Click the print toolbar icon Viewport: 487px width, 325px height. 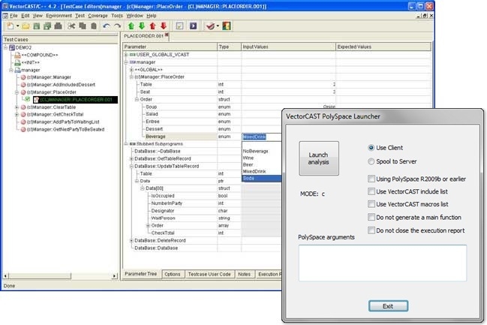(x=58, y=26)
